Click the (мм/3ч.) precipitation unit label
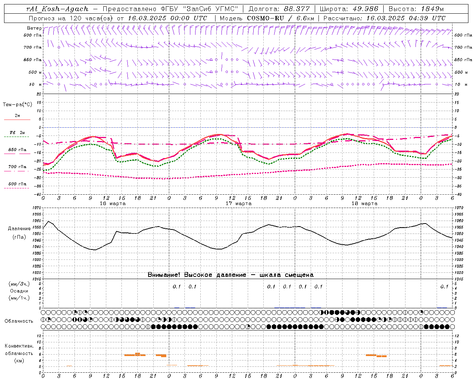This screenshot has width=474, height=379. pyautogui.click(x=19, y=284)
